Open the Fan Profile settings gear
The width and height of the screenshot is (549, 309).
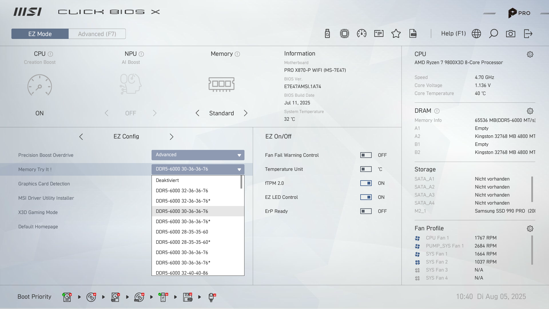(530, 229)
